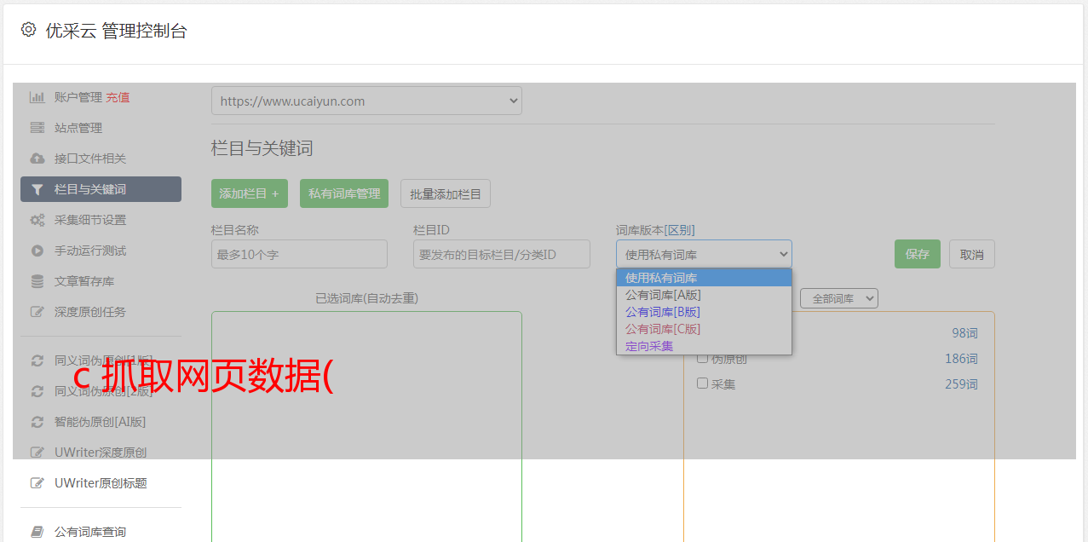Click the server icon for 站点管理
The height and width of the screenshot is (542, 1088).
[x=37, y=128]
